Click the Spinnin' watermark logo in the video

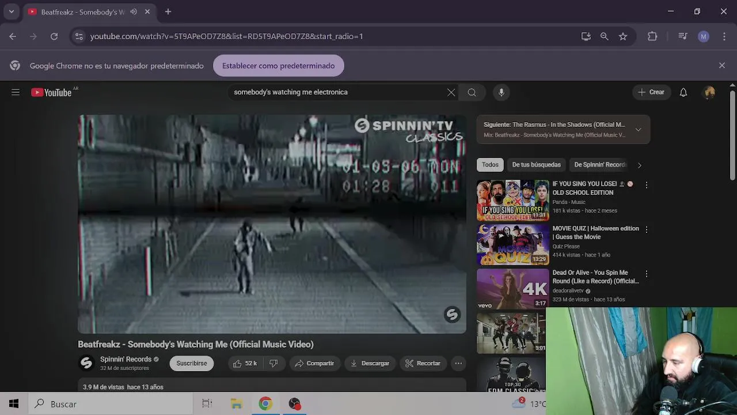point(452,314)
